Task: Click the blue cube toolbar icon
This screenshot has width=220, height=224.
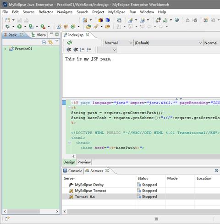Action: pos(108,20)
